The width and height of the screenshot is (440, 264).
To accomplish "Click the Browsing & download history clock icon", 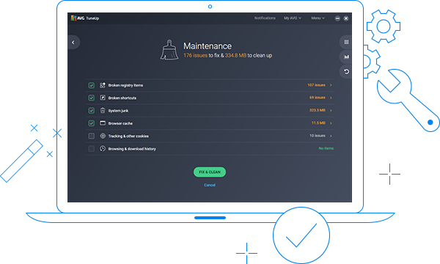I will tap(103, 149).
